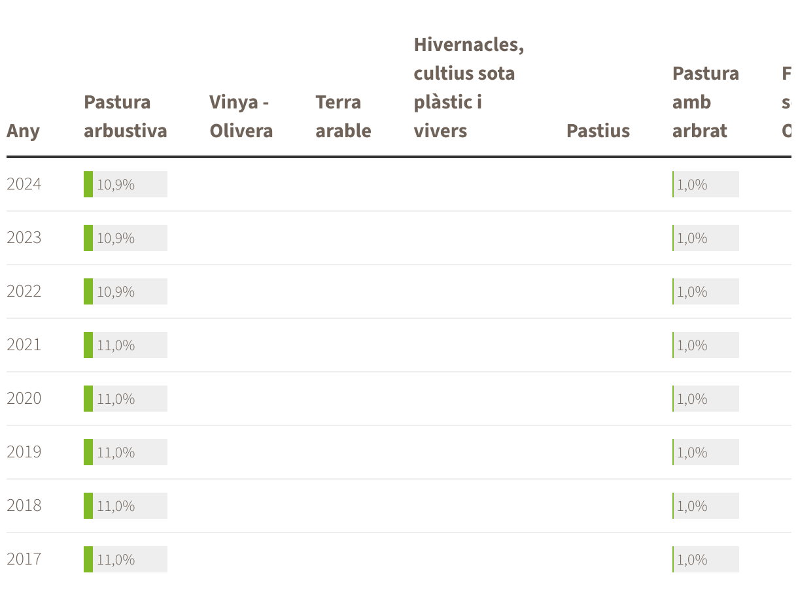Click the 1,0% Pastura amb arbrat bar for 2019

point(705,452)
